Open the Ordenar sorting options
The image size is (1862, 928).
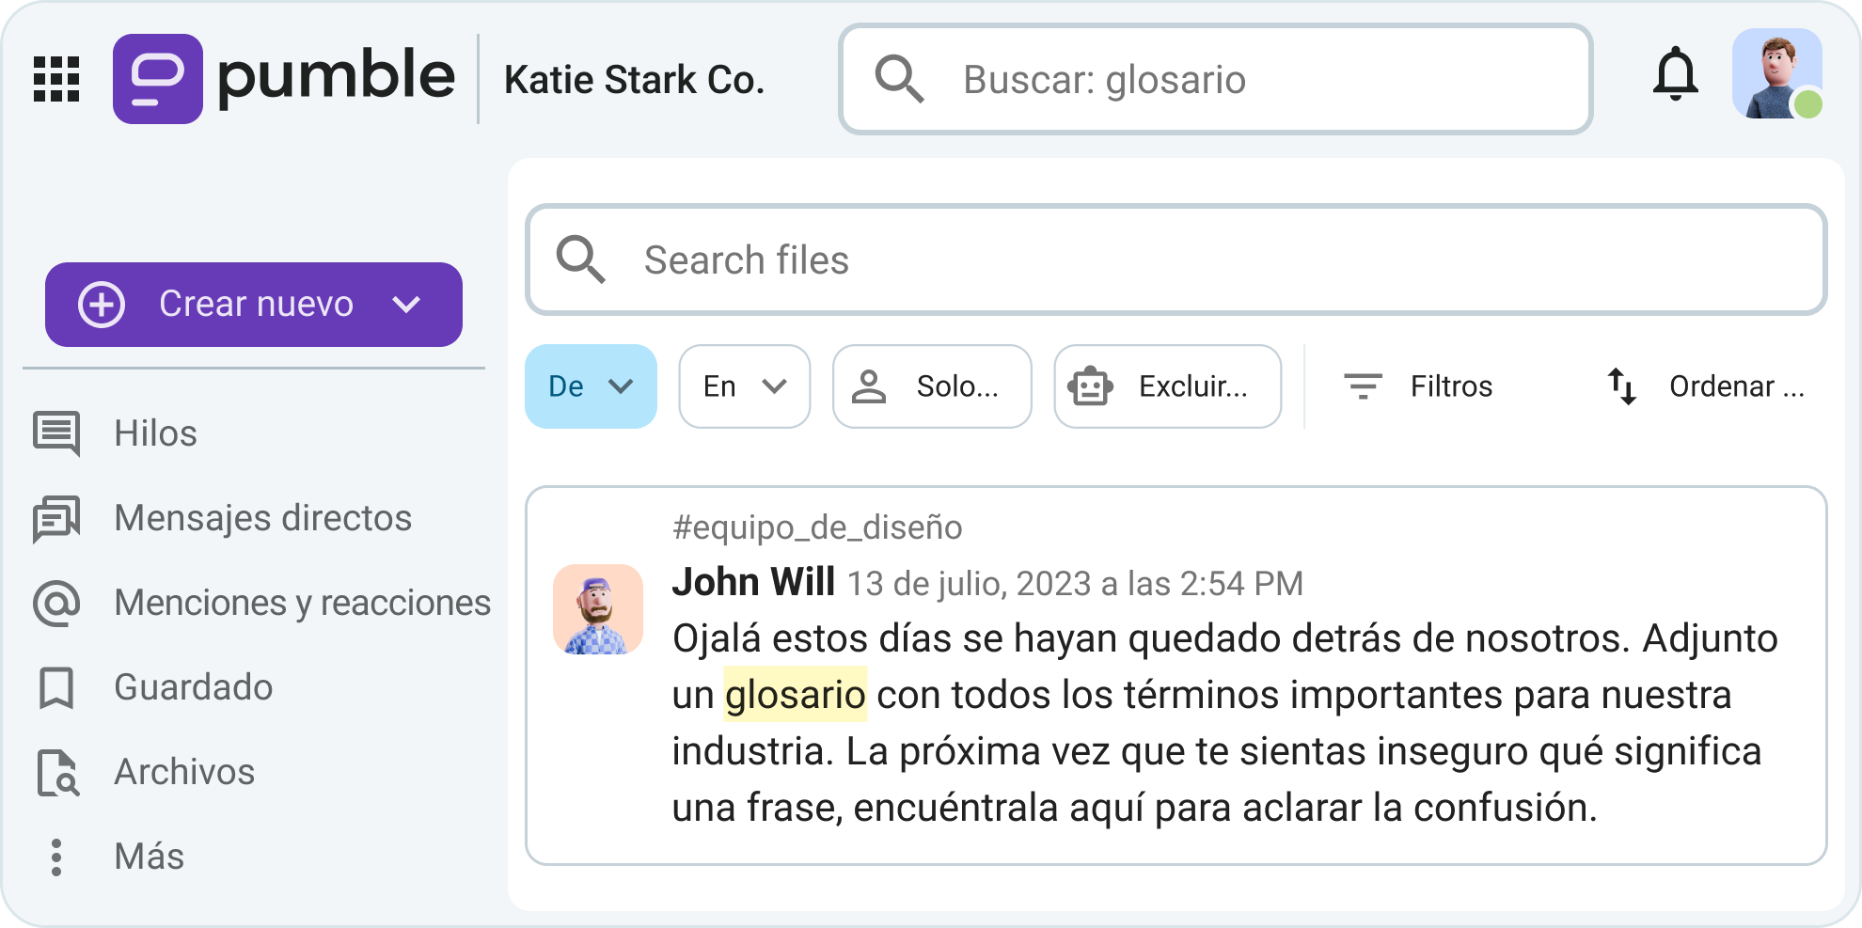[1707, 385]
